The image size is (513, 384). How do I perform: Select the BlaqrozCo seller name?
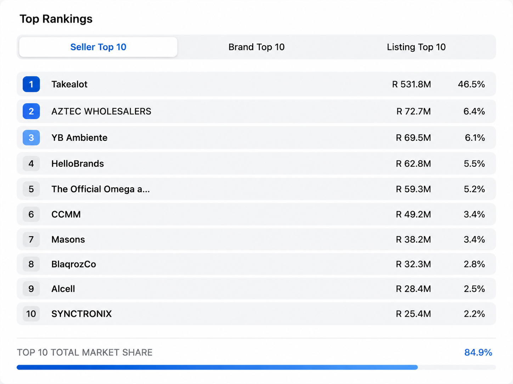[74, 264]
